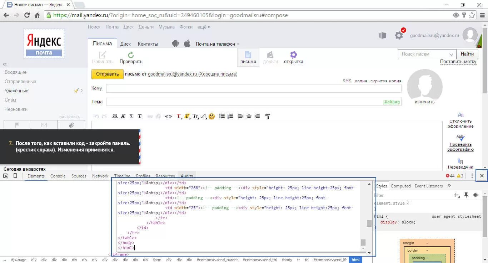Click the new style rule plus icon
This screenshot has width=488, height=263.
456,195
